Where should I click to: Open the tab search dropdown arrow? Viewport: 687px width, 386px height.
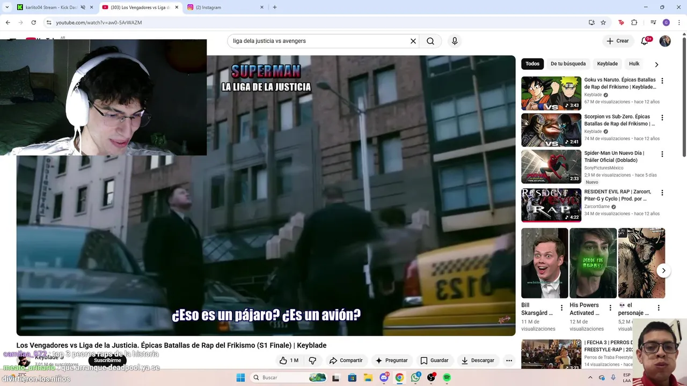[x=7, y=8]
